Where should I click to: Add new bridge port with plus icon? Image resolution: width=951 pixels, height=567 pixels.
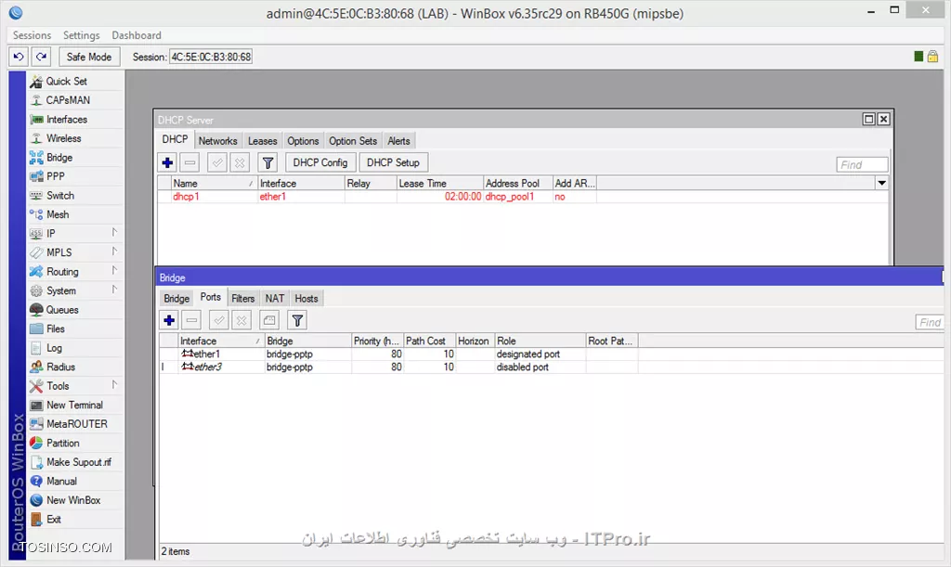(x=169, y=320)
